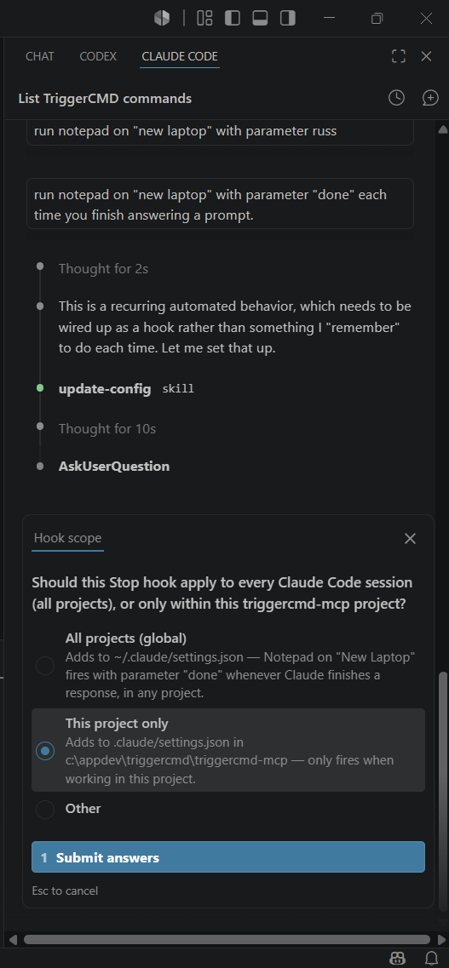
Task: Click the notification bell in status bar
Action: point(432,958)
